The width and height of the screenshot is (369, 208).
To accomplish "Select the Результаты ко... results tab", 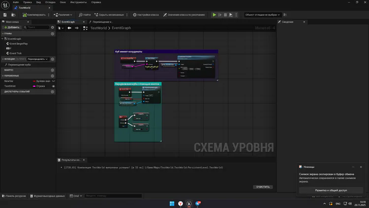I will [70, 160].
